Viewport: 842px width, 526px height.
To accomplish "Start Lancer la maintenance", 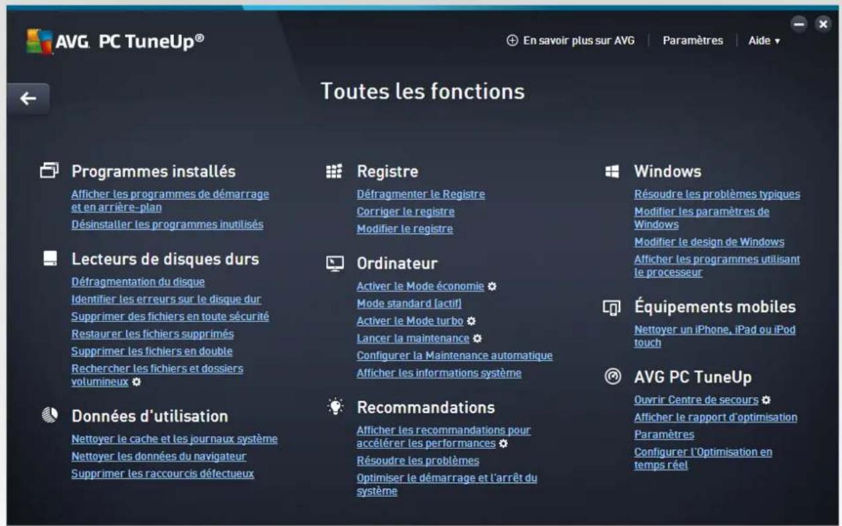I will [x=413, y=339].
